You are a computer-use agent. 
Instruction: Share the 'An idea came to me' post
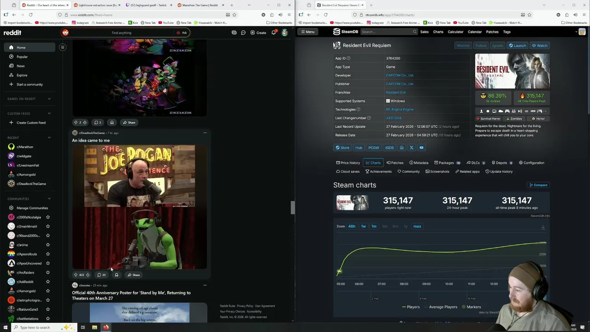(134, 275)
